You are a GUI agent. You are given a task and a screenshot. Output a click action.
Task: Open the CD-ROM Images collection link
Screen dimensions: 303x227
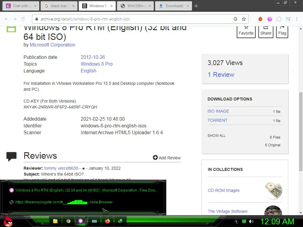click(x=224, y=190)
